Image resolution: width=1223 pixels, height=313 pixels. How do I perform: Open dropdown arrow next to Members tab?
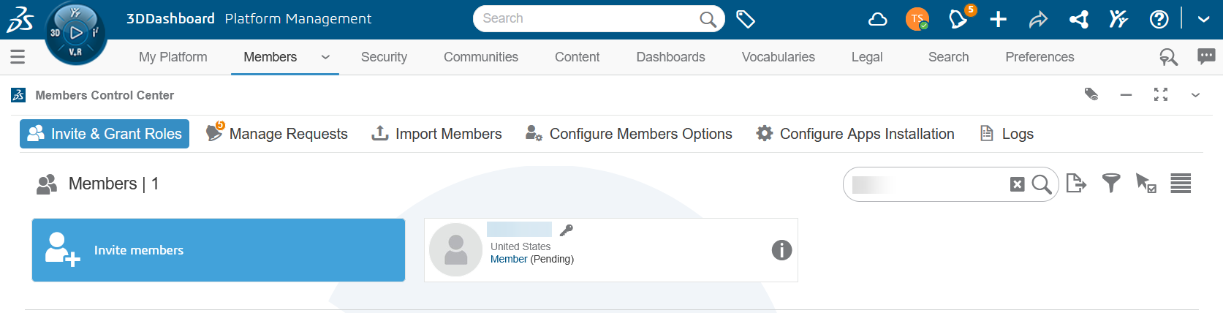(x=325, y=57)
